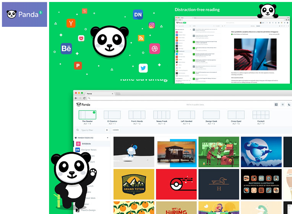Collapse the Panda Feeds section arrow
The height and width of the screenshot is (214, 292).
[x=107, y=138]
